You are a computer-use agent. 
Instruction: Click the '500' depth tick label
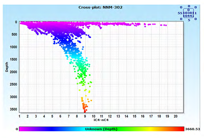(x=14, y=35)
